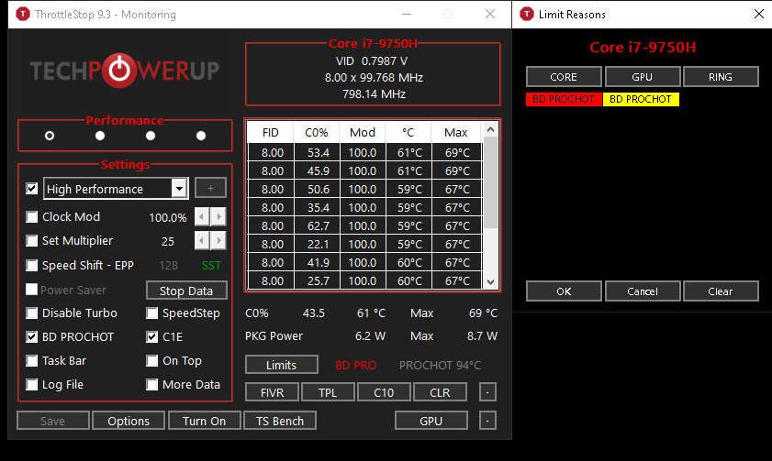Click the VID 0.7987 V readout
This screenshot has width=772, height=461.
pos(372,60)
